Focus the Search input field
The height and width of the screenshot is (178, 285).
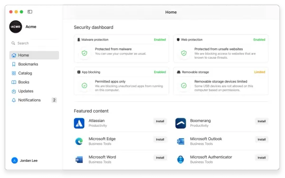pos(34,43)
